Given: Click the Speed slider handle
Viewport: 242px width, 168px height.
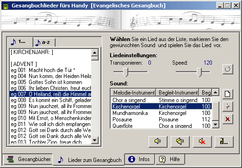Looking at the screenshot, I should (x=199, y=72).
